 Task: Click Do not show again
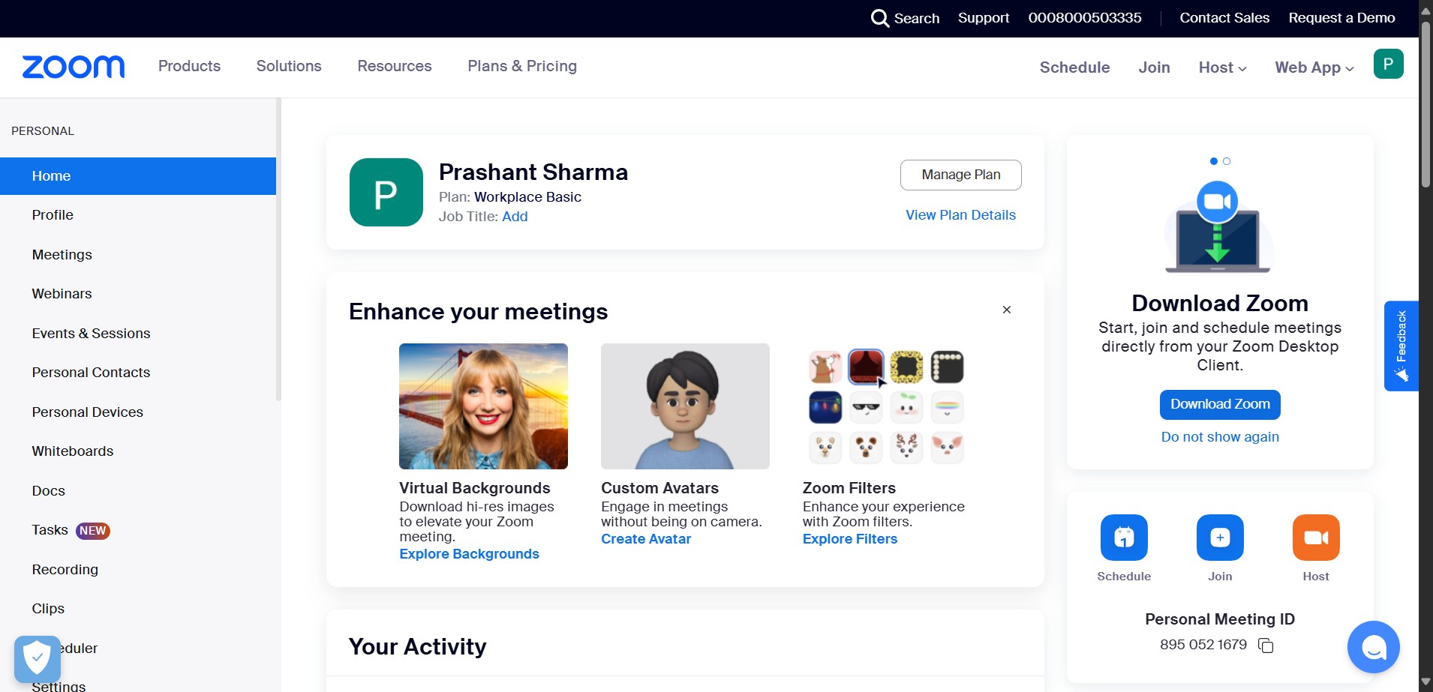click(1220, 437)
